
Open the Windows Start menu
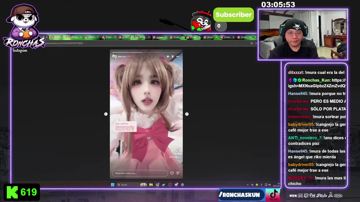tap(112, 185)
